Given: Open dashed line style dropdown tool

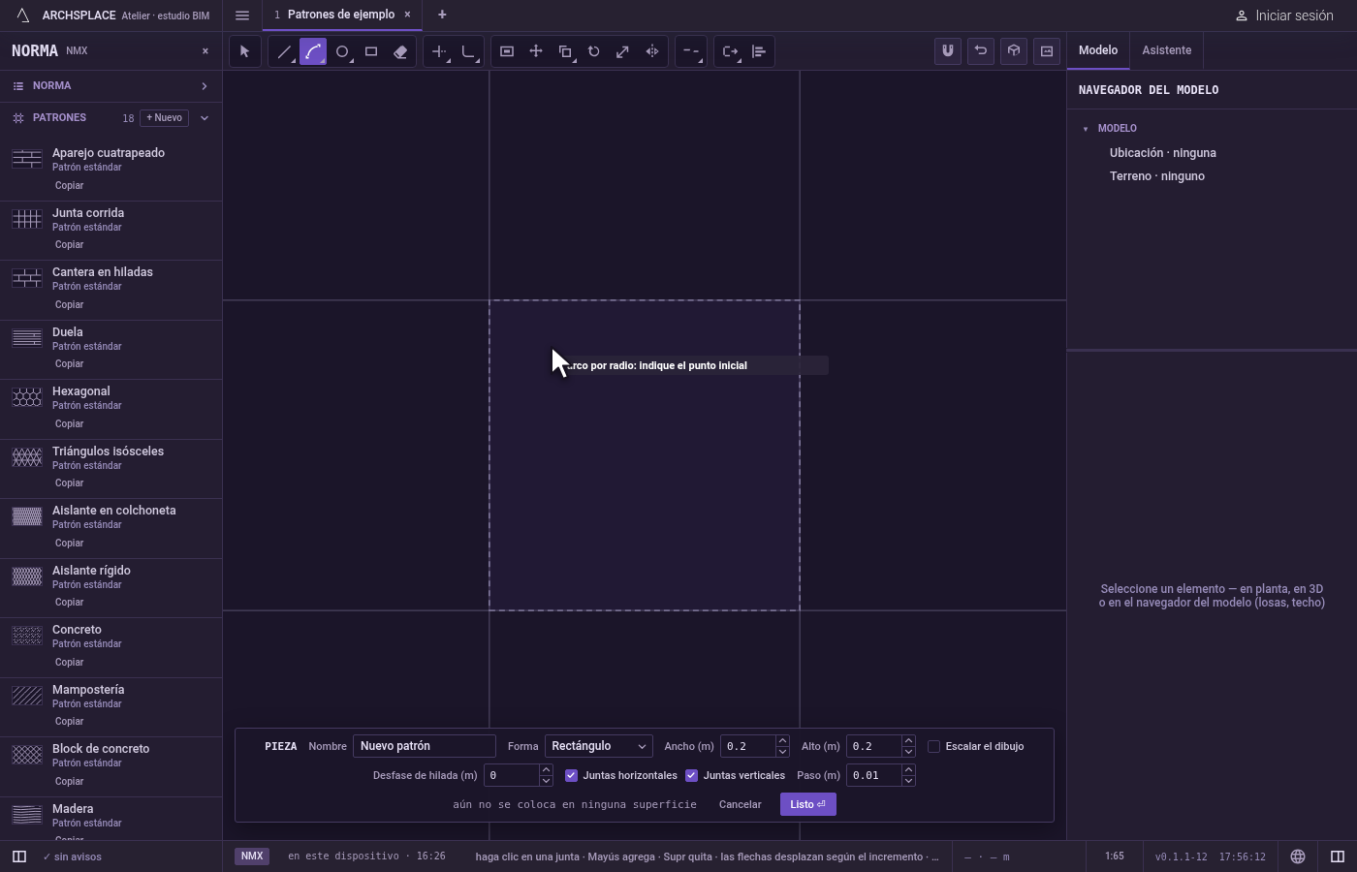Looking at the screenshot, I should (691, 51).
